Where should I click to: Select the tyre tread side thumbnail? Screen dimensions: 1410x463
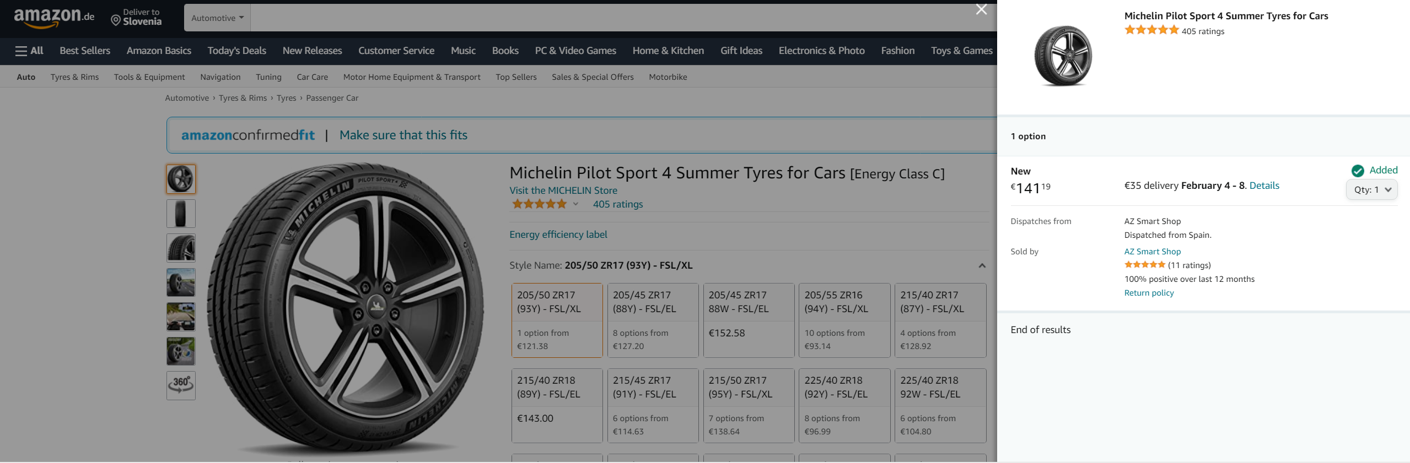181,214
